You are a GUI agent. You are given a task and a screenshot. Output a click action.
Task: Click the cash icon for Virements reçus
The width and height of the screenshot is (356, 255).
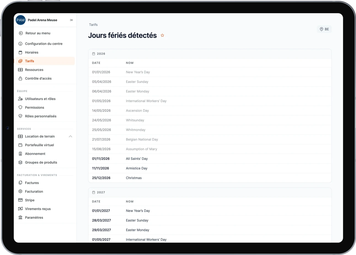tap(20, 209)
